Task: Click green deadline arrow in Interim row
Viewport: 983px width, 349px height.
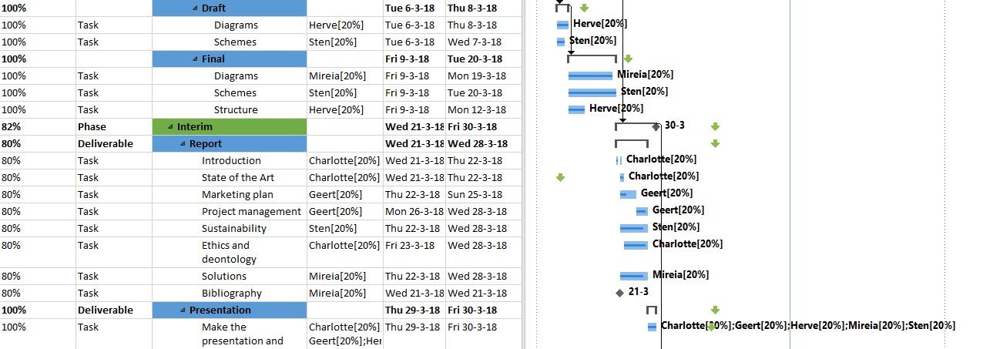Action: pos(715,126)
